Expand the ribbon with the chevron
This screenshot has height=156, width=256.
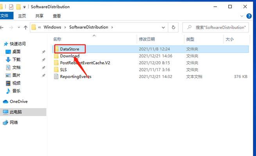tap(242, 16)
